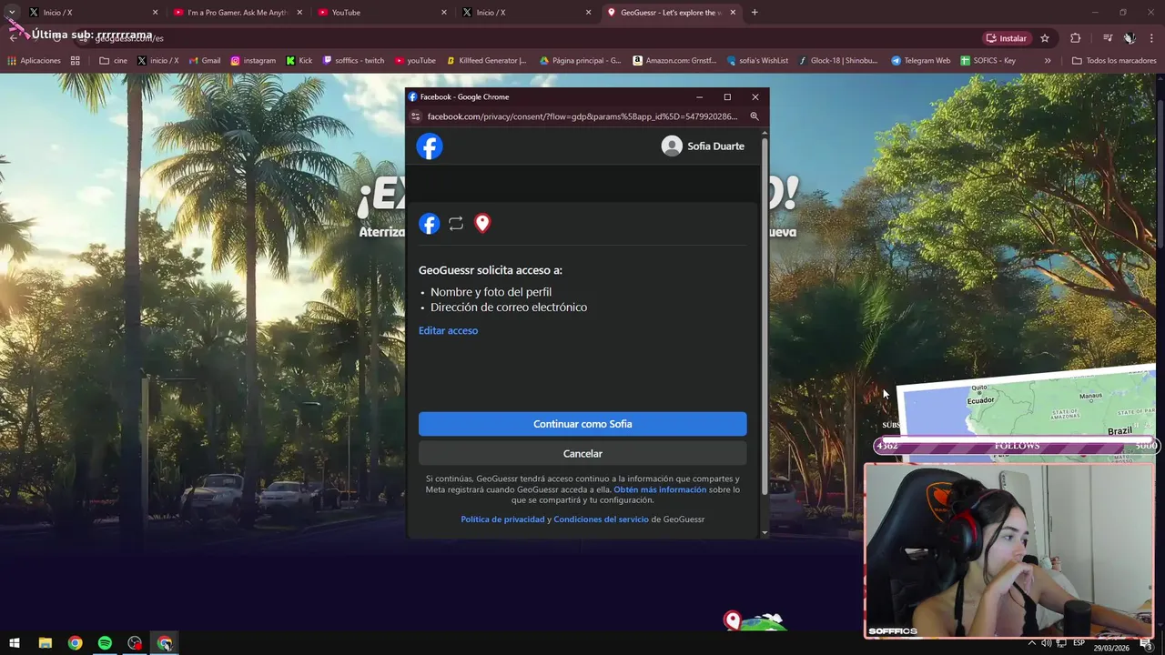Open a new browser tab
The width and height of the screenshot is (1165, 655).
click(x=755, y=13)
